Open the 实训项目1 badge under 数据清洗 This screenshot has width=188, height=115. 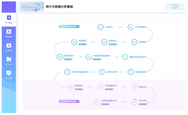(x=113, y=44)
